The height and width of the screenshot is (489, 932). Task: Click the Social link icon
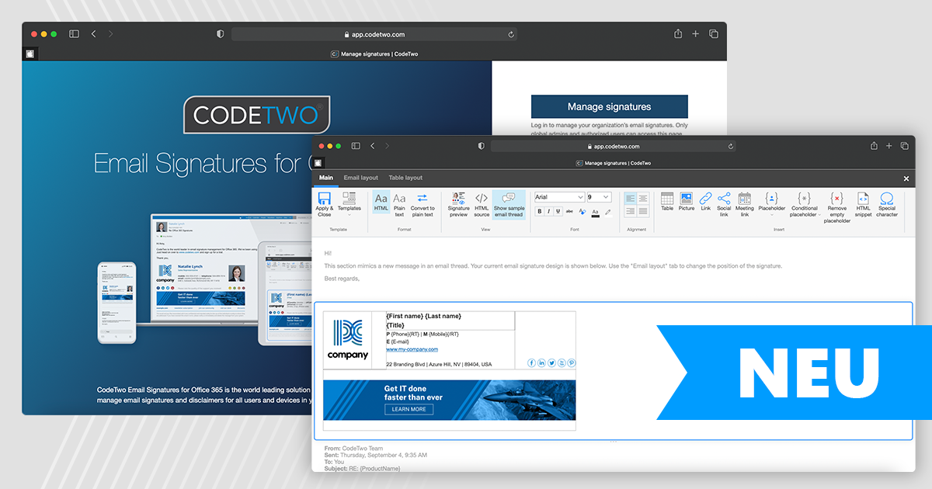point(724,200)
